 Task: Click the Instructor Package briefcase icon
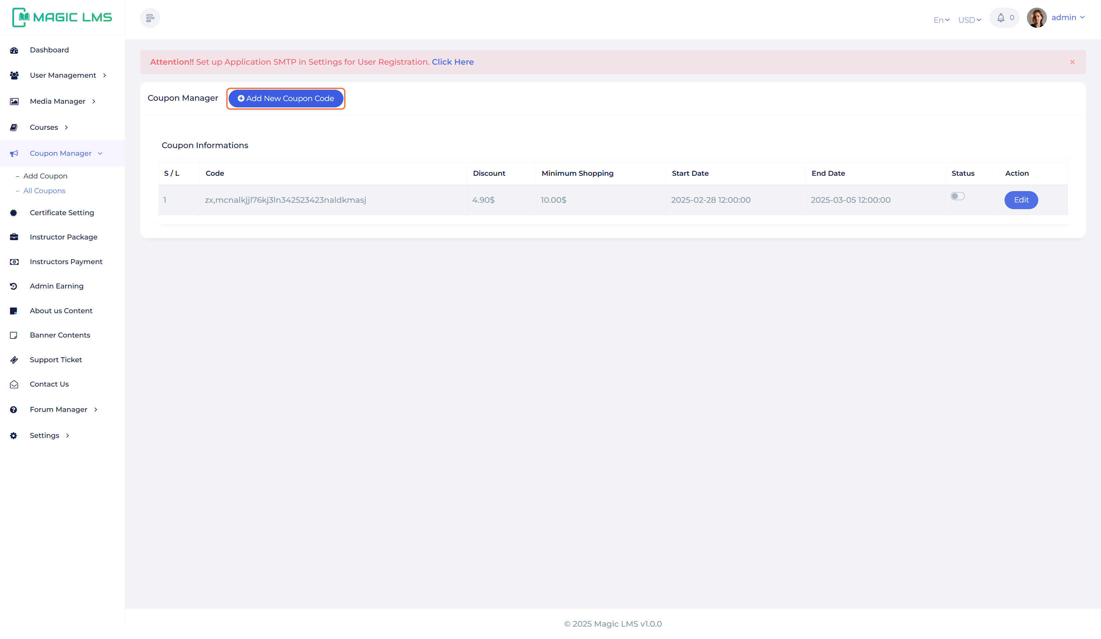[14, 237]
